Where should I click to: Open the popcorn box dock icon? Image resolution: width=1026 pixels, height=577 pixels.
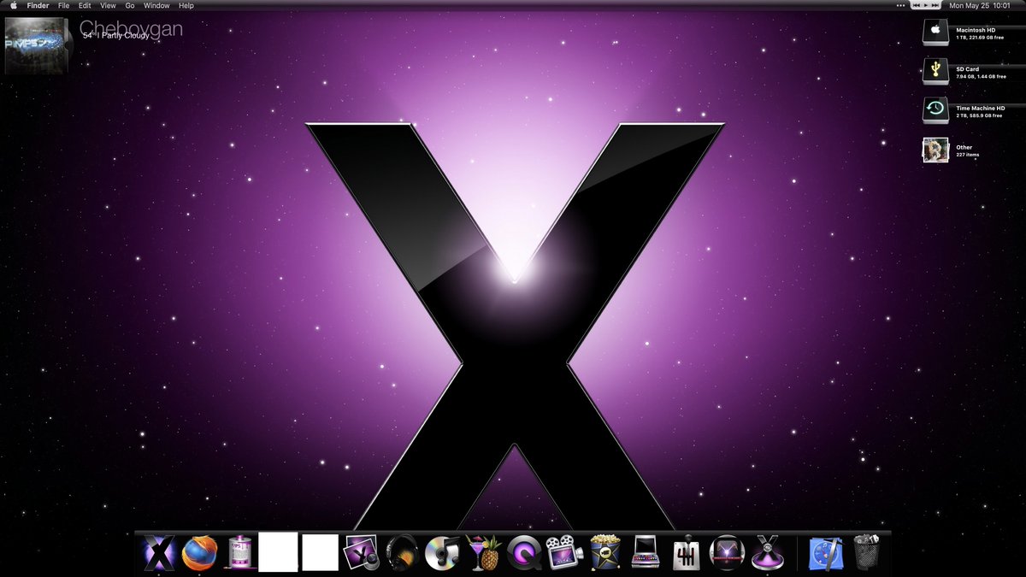[604, 552]
